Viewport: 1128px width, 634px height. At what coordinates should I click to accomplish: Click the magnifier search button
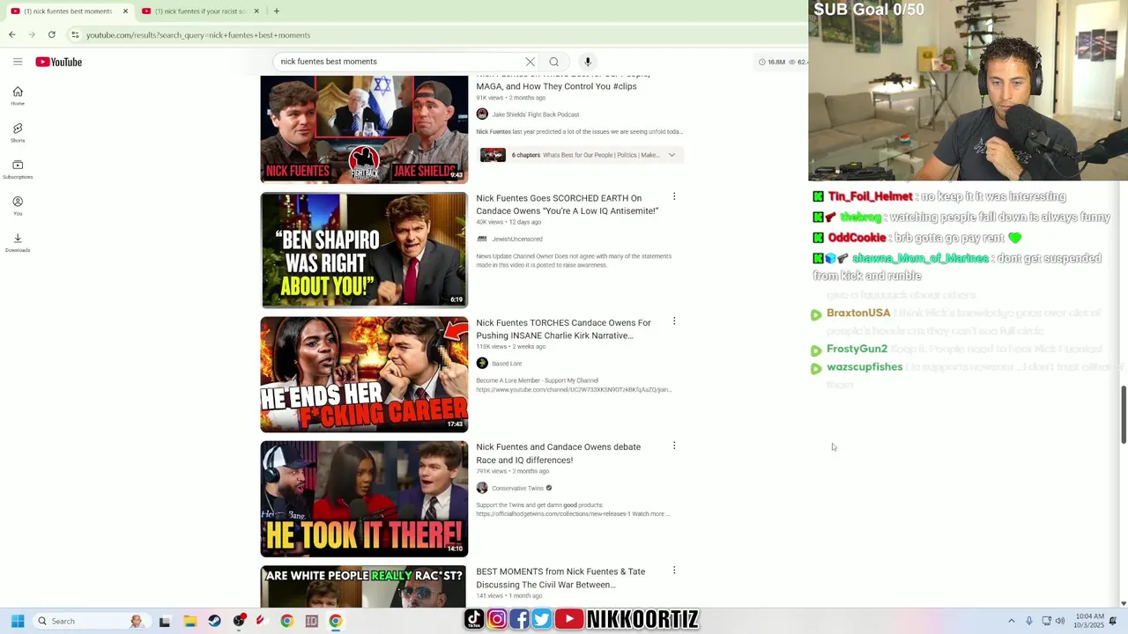coord(553,62)
